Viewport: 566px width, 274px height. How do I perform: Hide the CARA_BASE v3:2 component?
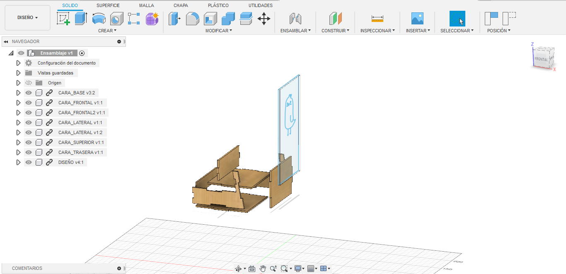coord(29,93)
